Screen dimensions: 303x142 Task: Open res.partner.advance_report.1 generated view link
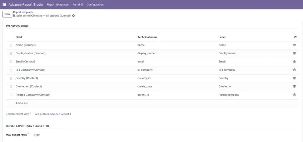(x=53, y=114)
